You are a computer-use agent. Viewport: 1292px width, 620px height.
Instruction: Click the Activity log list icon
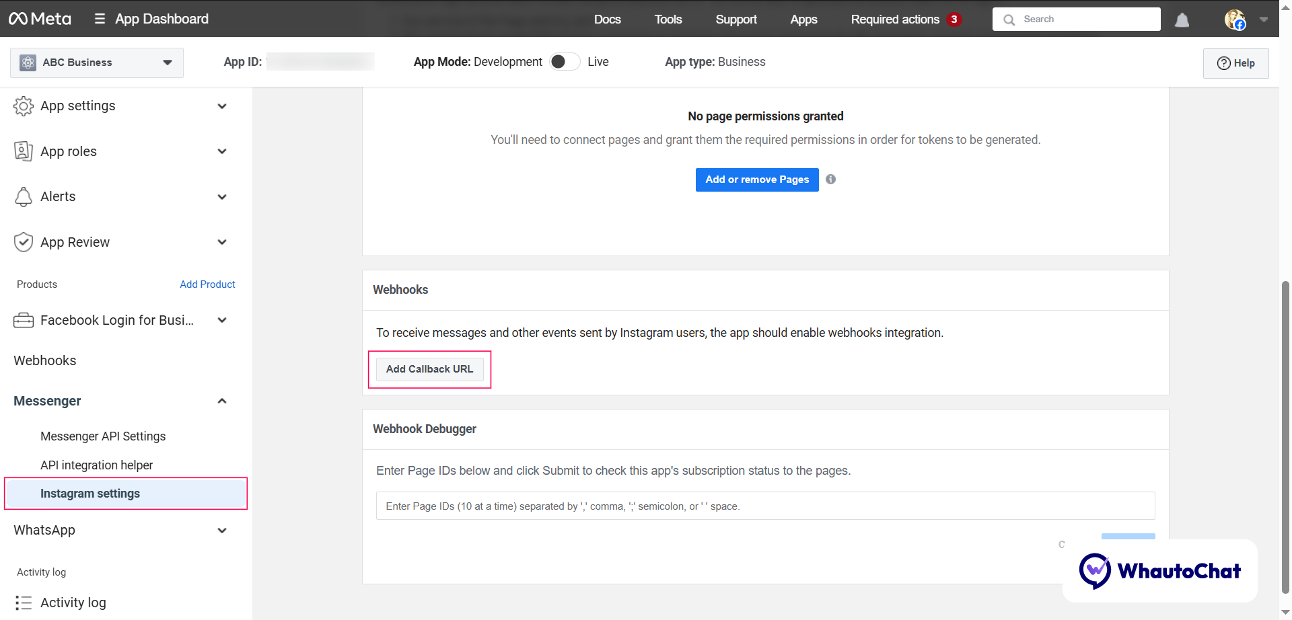coord(24,603)
